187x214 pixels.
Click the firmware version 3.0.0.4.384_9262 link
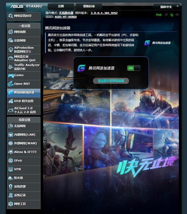[x=104, y=13]
